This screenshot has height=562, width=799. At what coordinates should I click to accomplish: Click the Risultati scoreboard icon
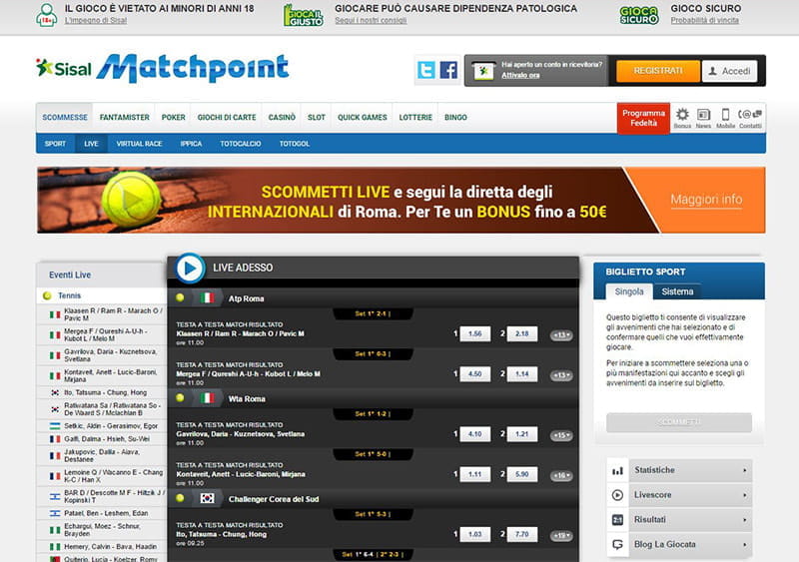click(617, 520)
